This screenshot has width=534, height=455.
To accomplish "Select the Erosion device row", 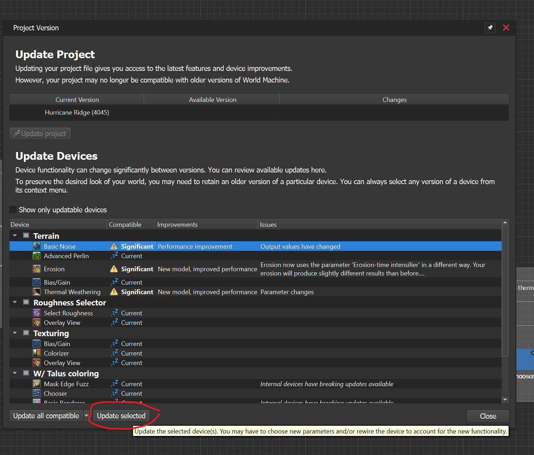I will [x=256, y=269].
